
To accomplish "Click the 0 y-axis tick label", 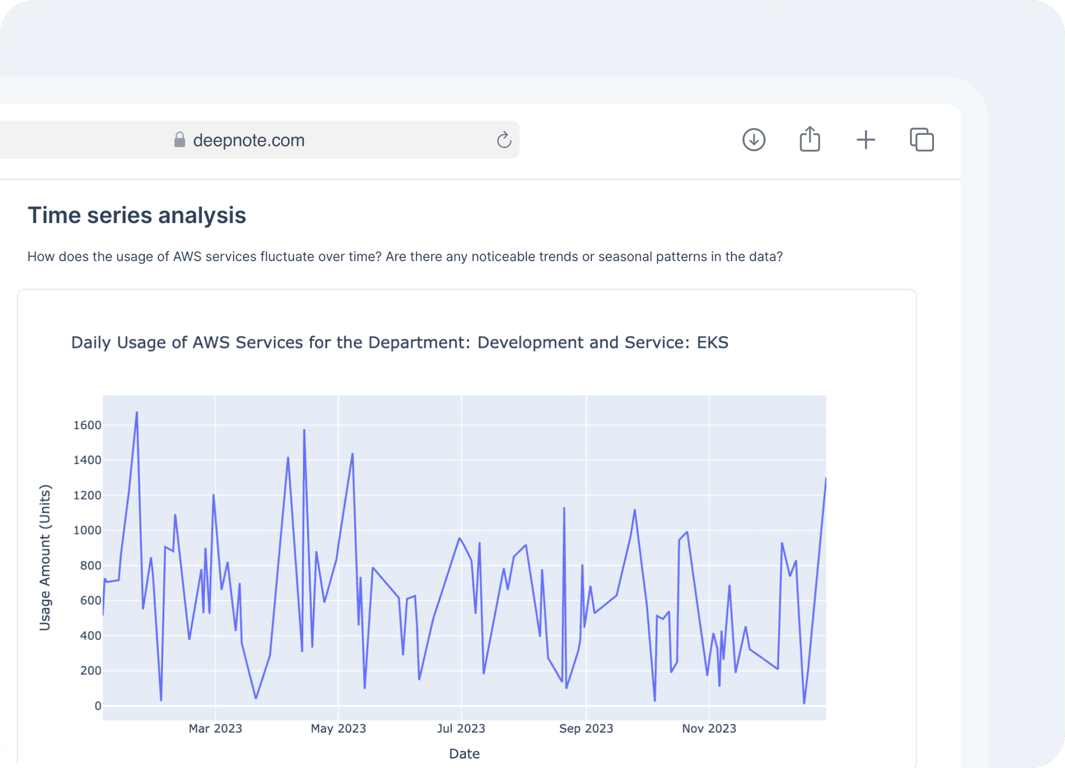I will 98,706.
